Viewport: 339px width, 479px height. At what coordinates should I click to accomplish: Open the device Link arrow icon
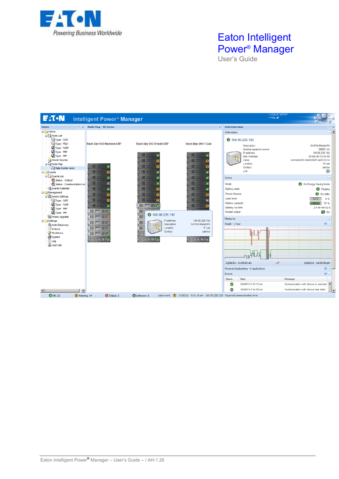click(x=328, y=171)
